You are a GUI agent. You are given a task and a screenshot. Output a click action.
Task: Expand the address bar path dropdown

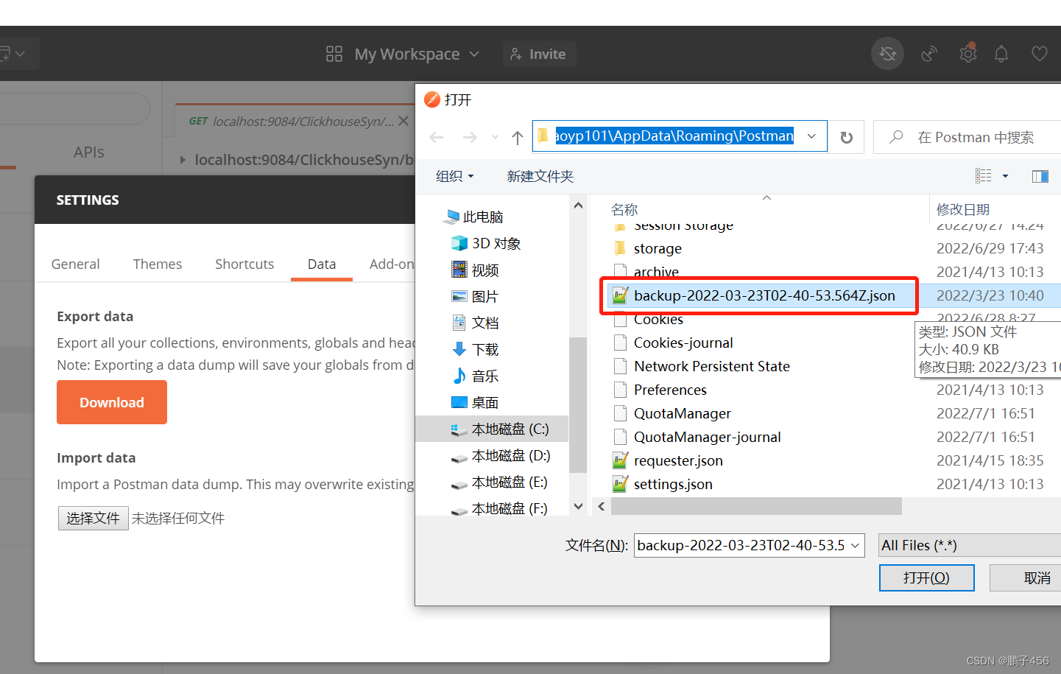(x=811, y=136)
